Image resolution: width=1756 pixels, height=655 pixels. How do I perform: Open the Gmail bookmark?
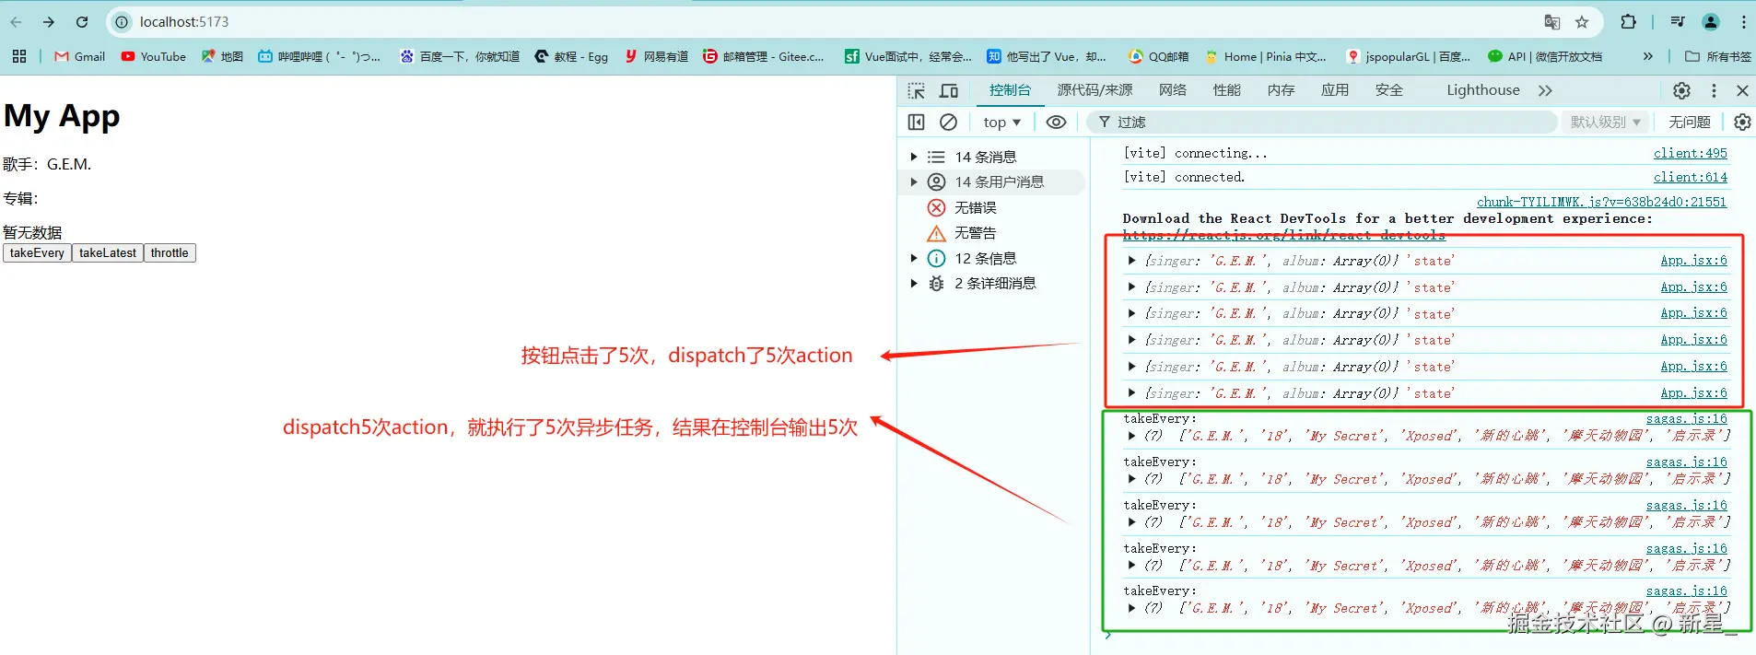(79, 56)
